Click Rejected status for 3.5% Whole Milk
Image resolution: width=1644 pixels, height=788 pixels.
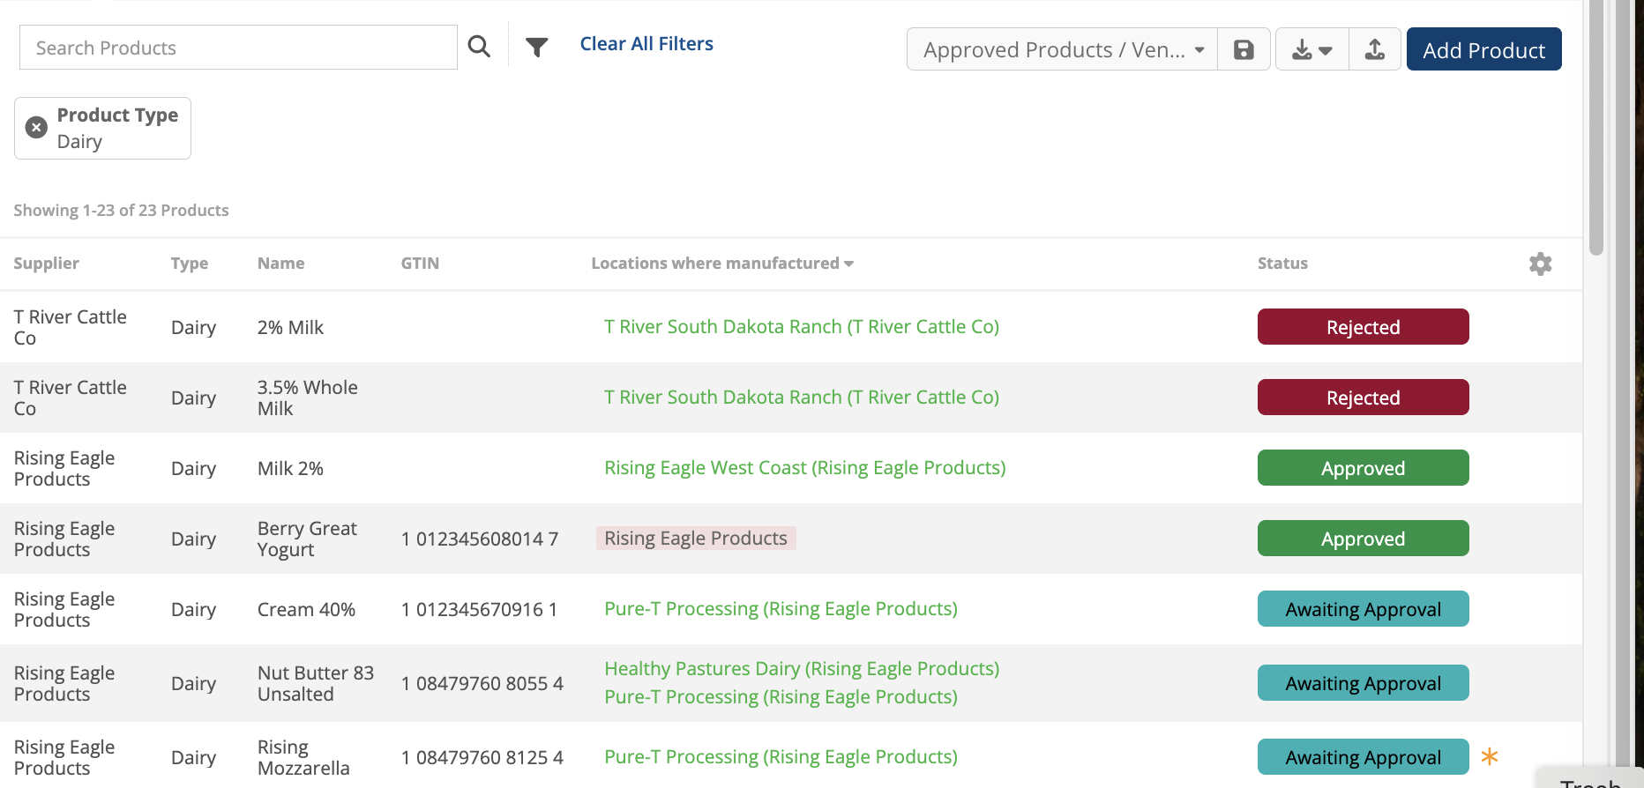click(x=1363, y=398)
